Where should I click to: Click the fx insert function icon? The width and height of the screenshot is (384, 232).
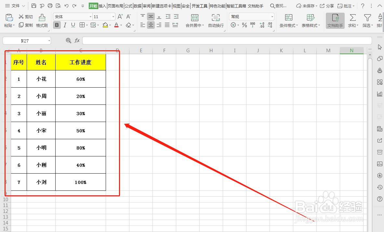[x=77, y=41]
